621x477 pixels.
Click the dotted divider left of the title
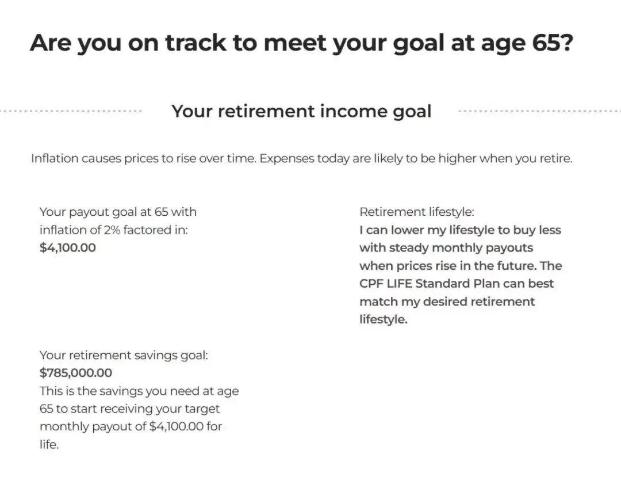71,111
